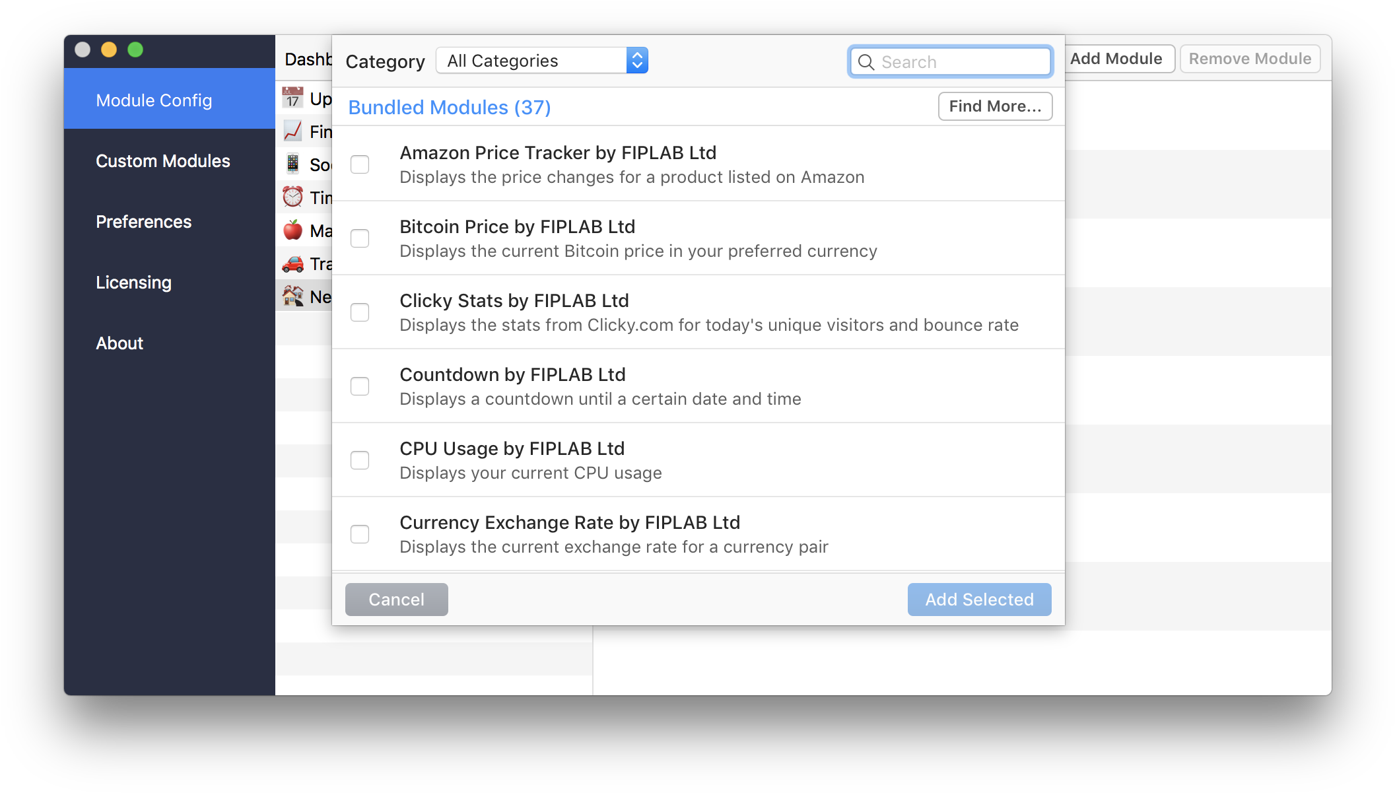The width and height of the screenshot is (1395, 793).
Task: Click the Cancel button
Action: pos(397,600)
